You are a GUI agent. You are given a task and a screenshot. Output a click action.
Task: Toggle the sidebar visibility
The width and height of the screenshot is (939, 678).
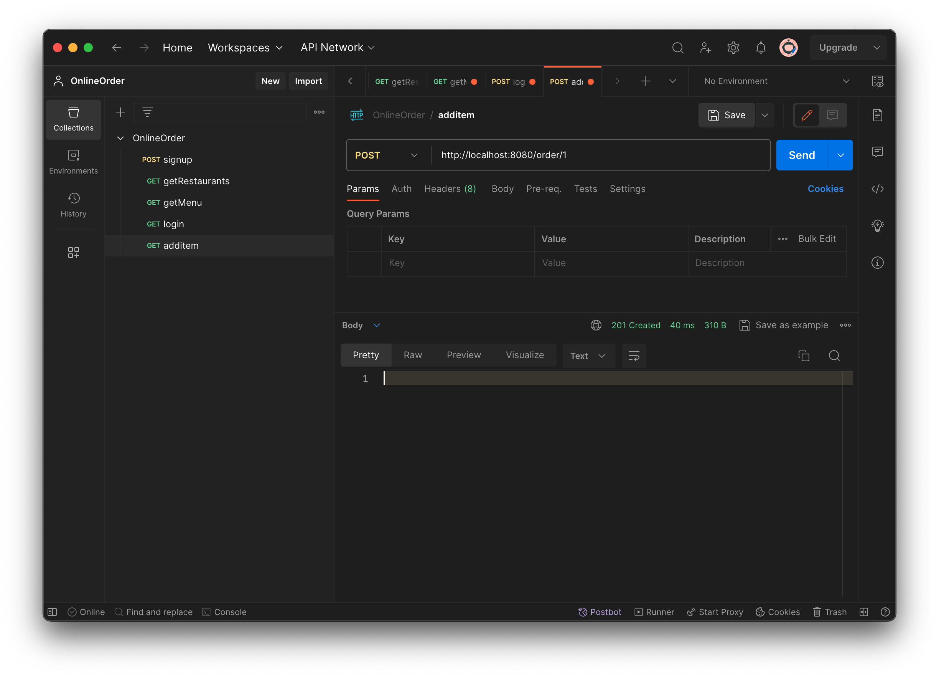pyautogui.click(x=52, y=612)
